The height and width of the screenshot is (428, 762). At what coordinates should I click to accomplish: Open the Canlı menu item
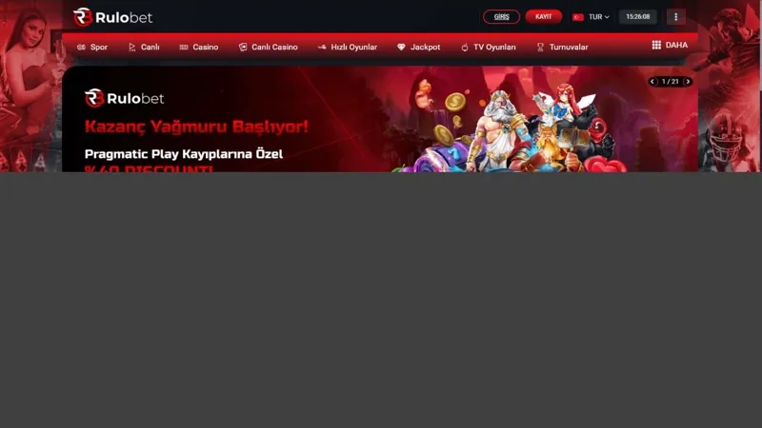tap(144, 47)
